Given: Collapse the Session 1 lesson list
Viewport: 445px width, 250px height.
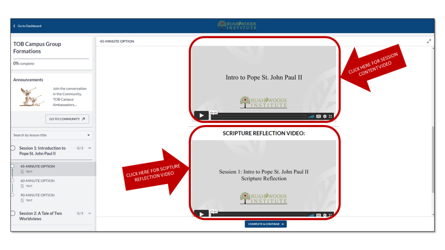Looking at the screenshot, I should 89,148.
